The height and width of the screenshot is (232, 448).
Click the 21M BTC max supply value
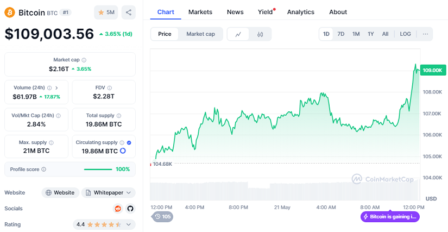pyautogui.click(x=36, y=151)
